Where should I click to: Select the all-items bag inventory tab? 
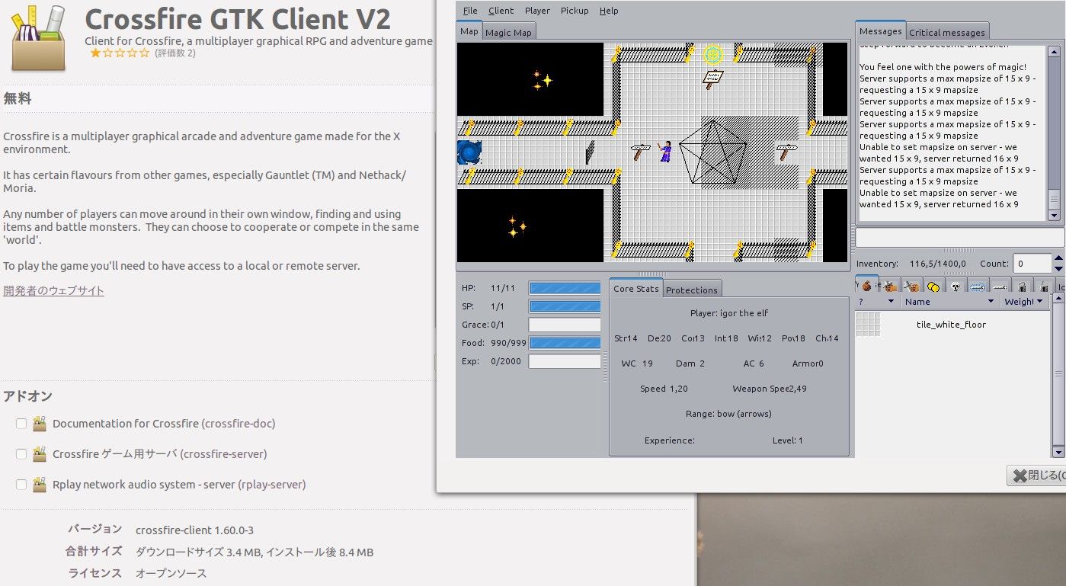pos(866,286)
